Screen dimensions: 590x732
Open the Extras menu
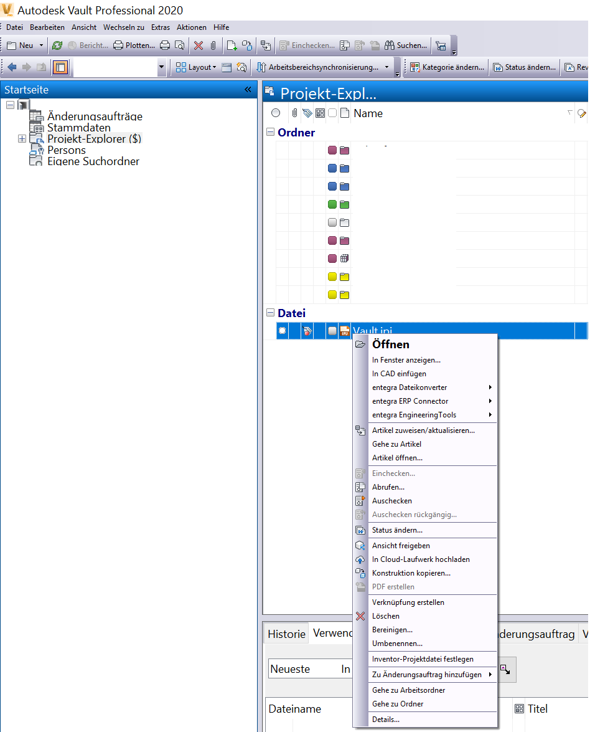tap(161, 27)
